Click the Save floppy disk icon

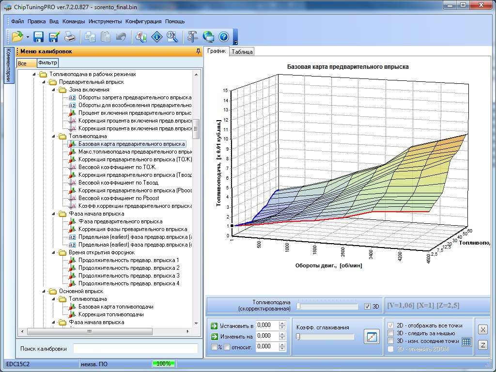point(39,36)
